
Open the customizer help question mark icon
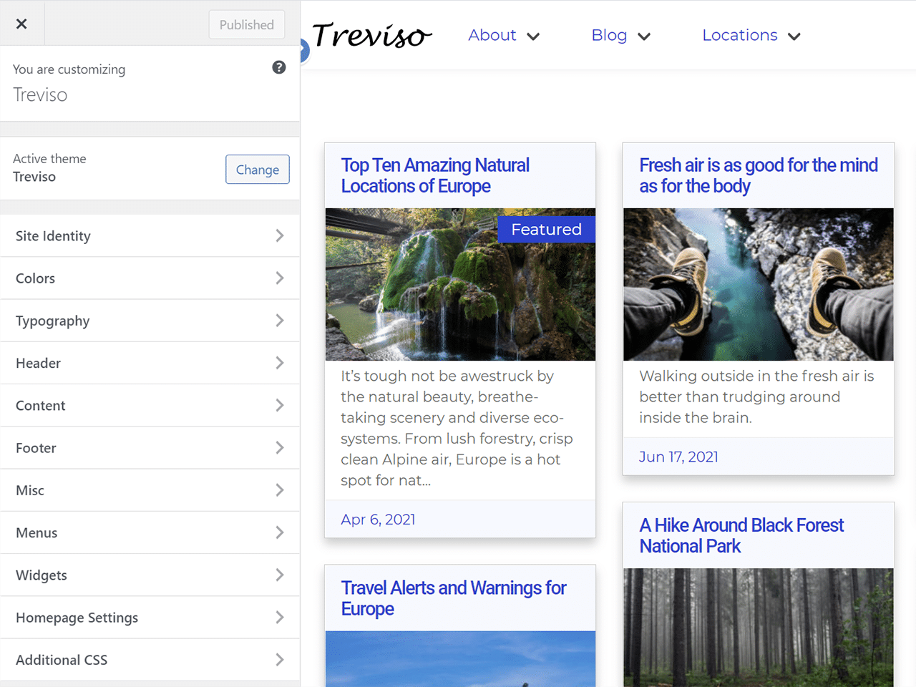[x=279, y=67]
